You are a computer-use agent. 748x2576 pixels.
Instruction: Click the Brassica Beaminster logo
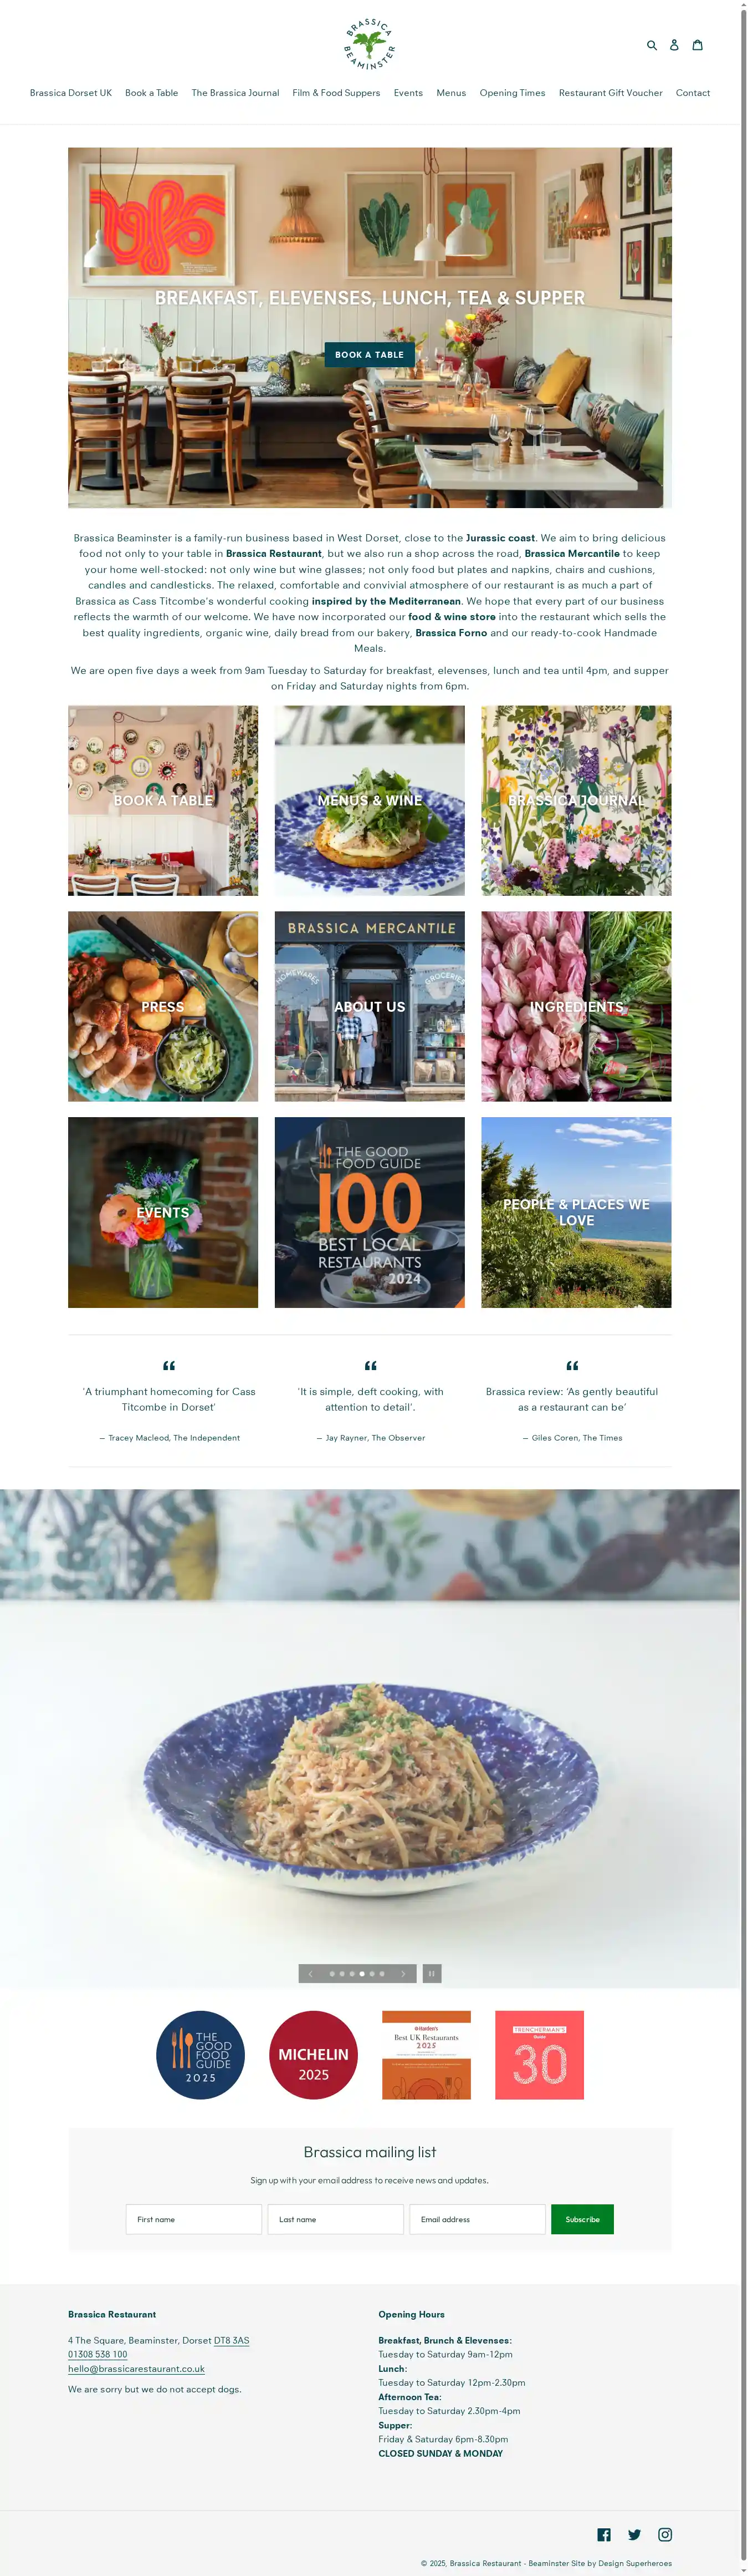370,43
